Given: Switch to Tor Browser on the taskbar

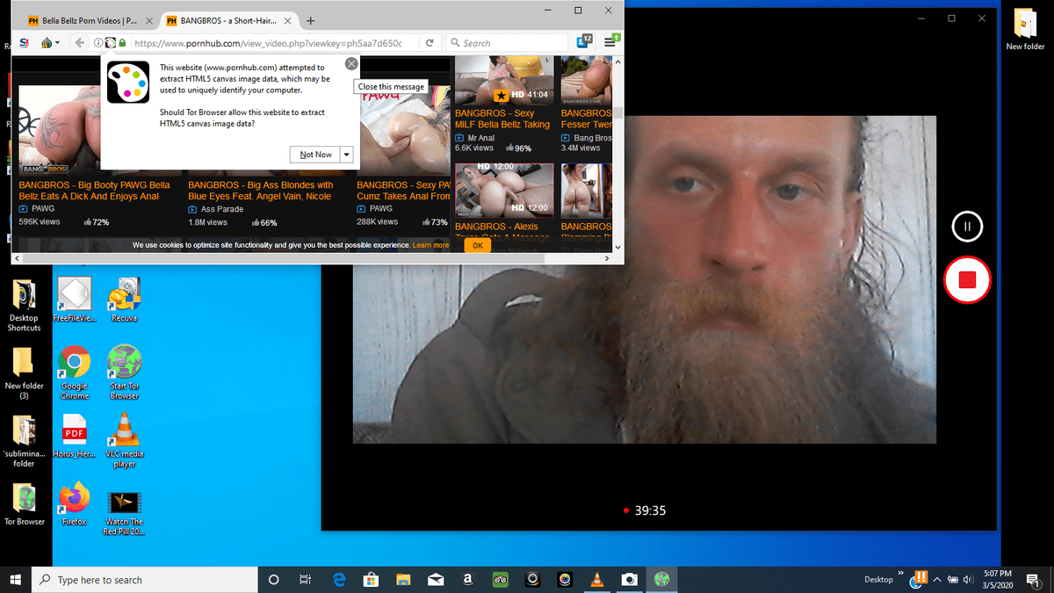Looking at the screenshot, I should pyautogui.click(x=662, y=580).
